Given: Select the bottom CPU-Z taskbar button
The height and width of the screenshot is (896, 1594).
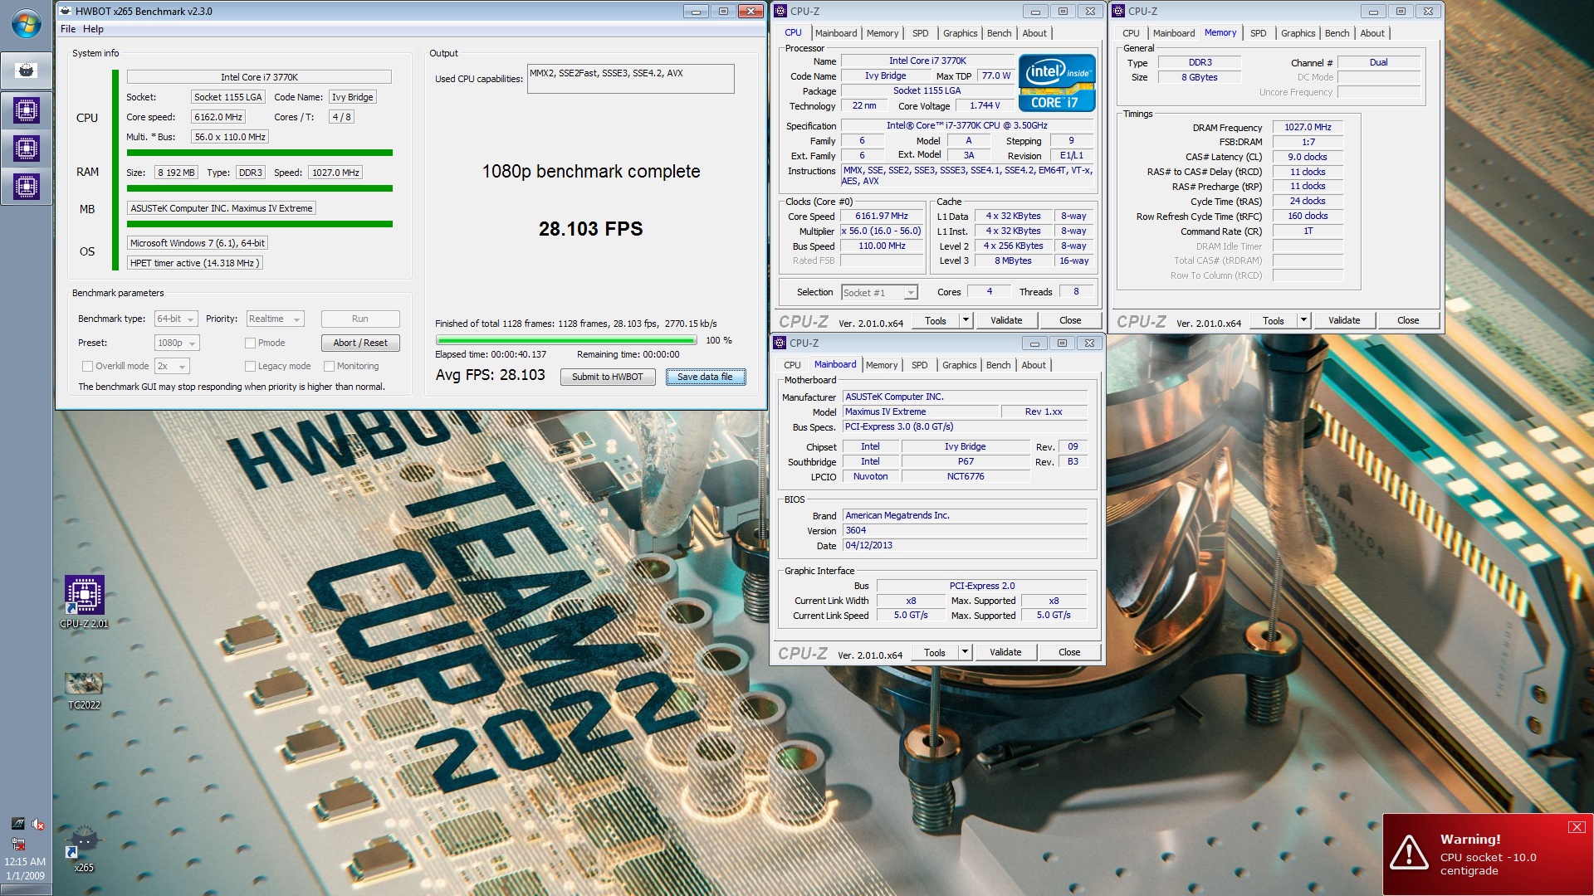Looking at the screenshot, I should (x=26, y=187).
